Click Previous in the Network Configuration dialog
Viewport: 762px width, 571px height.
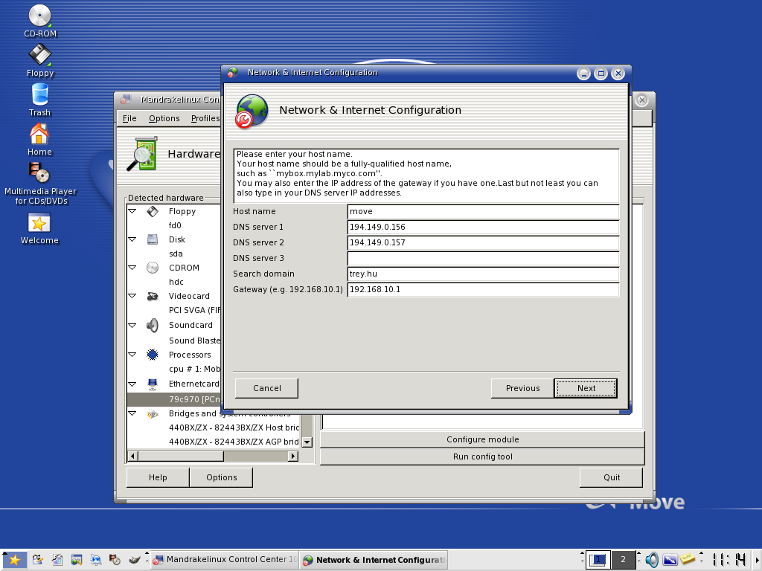pos(522,388)
